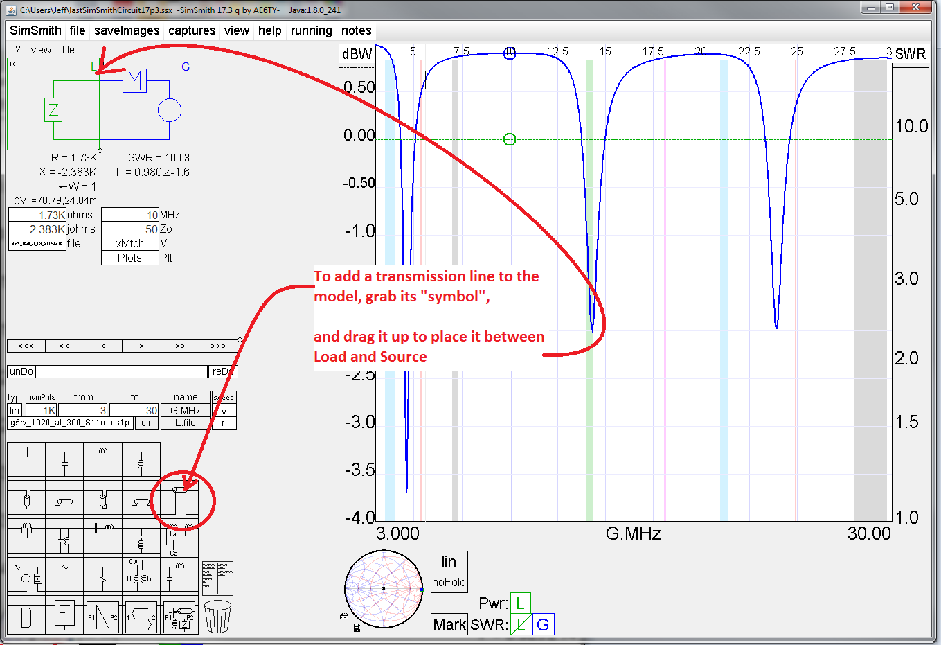Toggle the noFold option below lin
This screenshot has width=941, height=645.
pos(449,582)
